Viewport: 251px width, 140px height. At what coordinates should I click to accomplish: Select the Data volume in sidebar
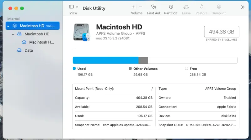pyautogui.click(x=33, y=50)
